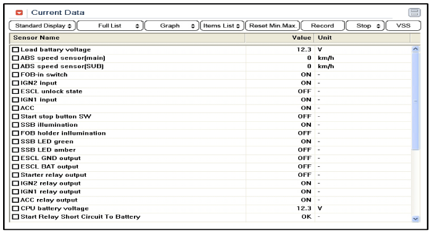432x233 pixels.
Task: Click the Sensor Name column header
Action: (127, 38)
